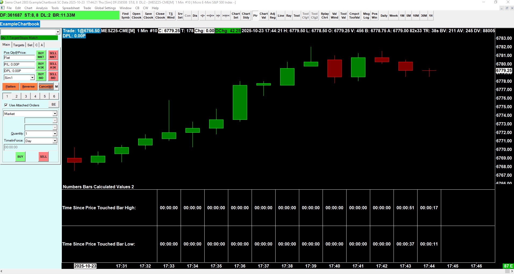
Task: Open the Pos Win positions window
Action: click(x=374, y=16)
